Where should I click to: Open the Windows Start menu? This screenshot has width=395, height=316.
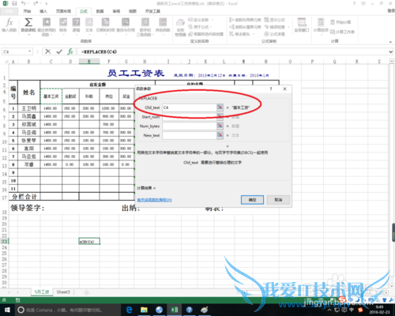[7, 310]
